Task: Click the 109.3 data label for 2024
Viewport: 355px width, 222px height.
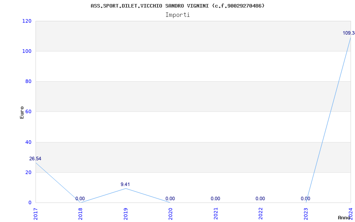Action: coord(349,33)
